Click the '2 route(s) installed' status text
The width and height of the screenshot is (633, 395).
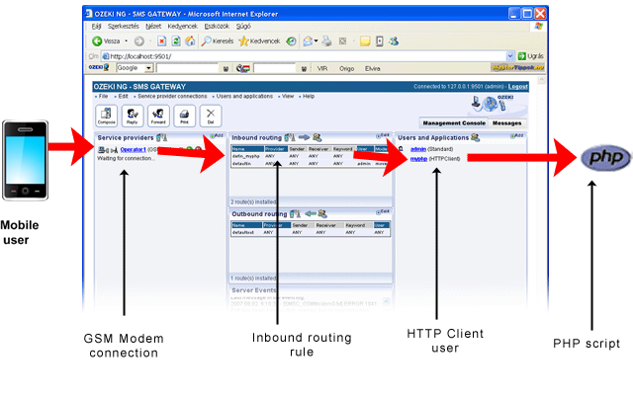[253, 201]
